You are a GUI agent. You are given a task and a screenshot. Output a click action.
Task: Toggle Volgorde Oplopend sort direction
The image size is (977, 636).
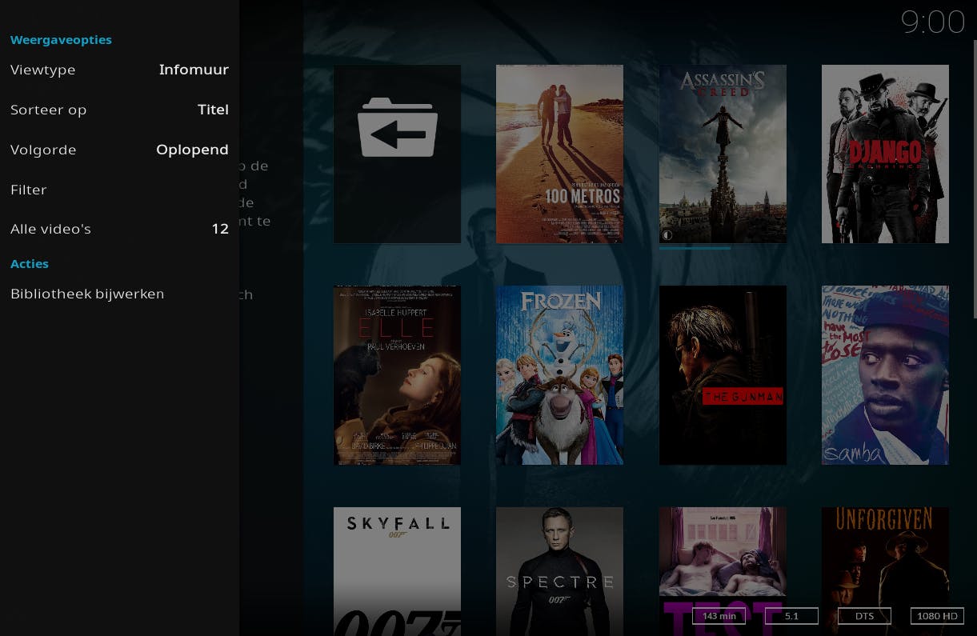click(119, 150)
